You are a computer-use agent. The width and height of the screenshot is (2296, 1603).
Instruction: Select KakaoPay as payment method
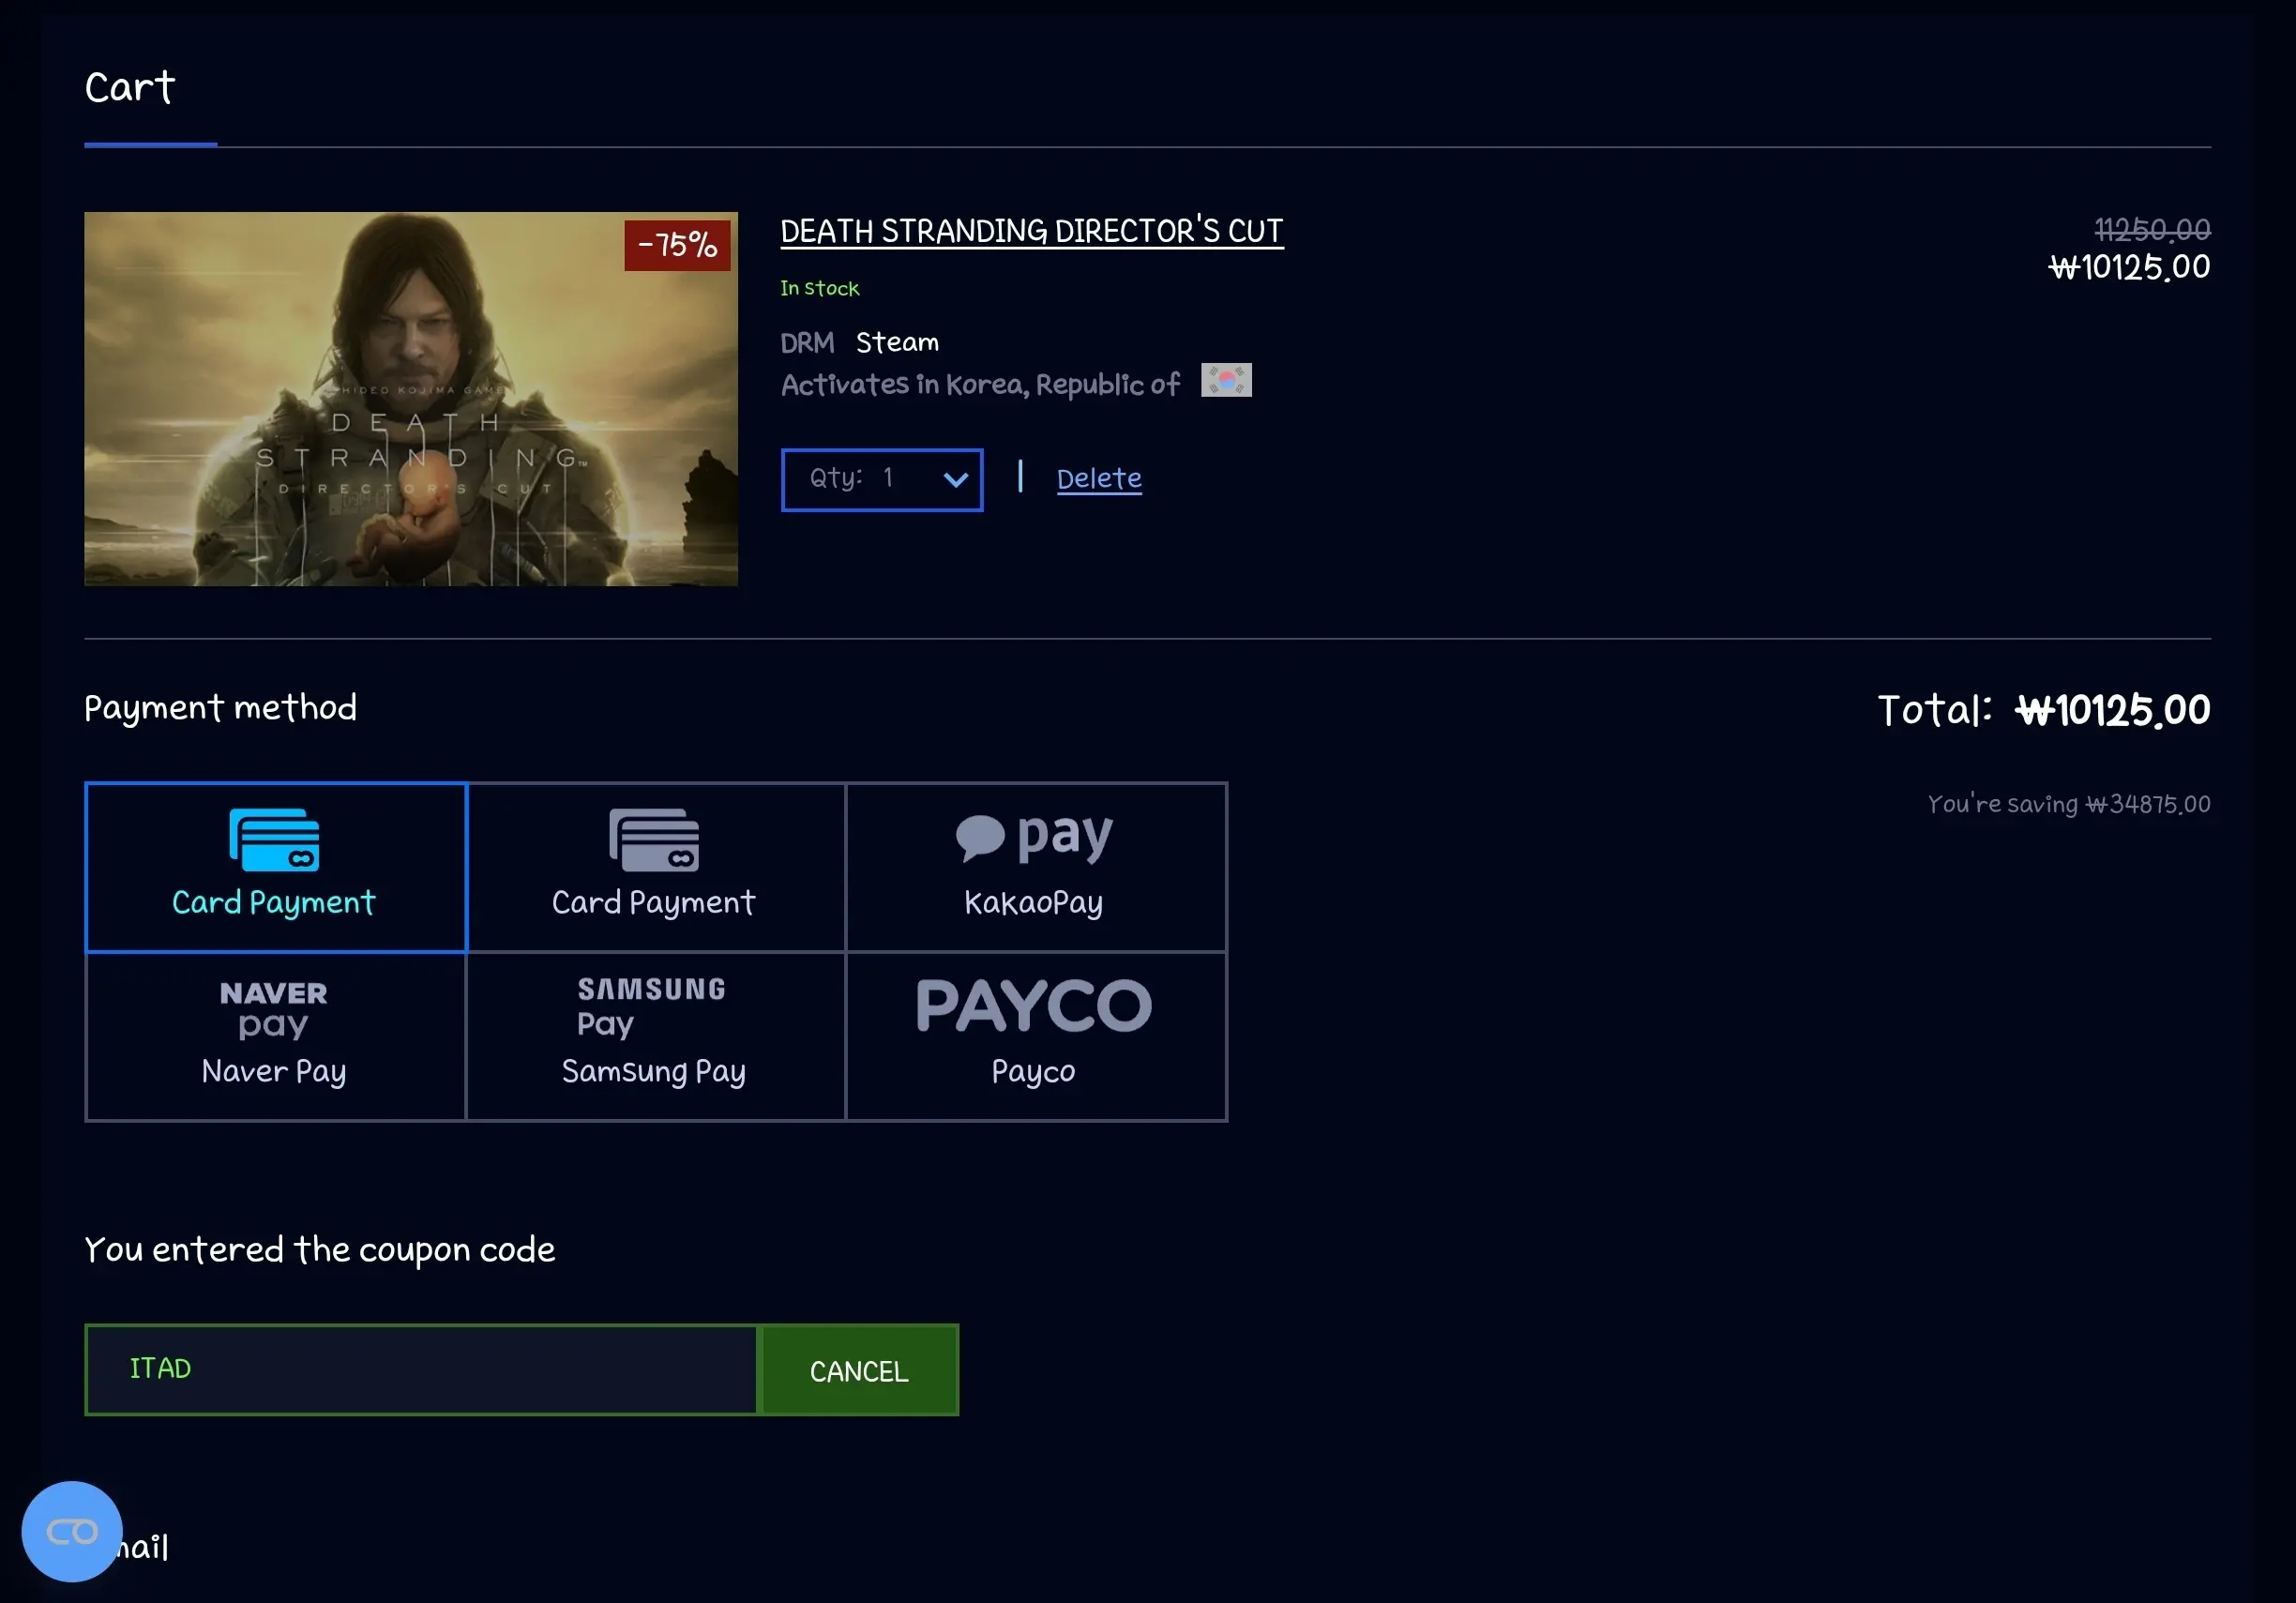(1036, 867)
